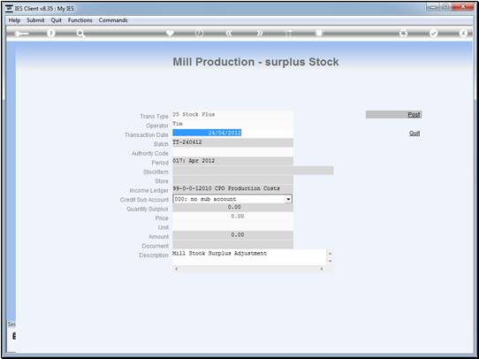Viewport: 479px width, 359px height.
Task: Open the question mark help icon
Action: (51, 34)
